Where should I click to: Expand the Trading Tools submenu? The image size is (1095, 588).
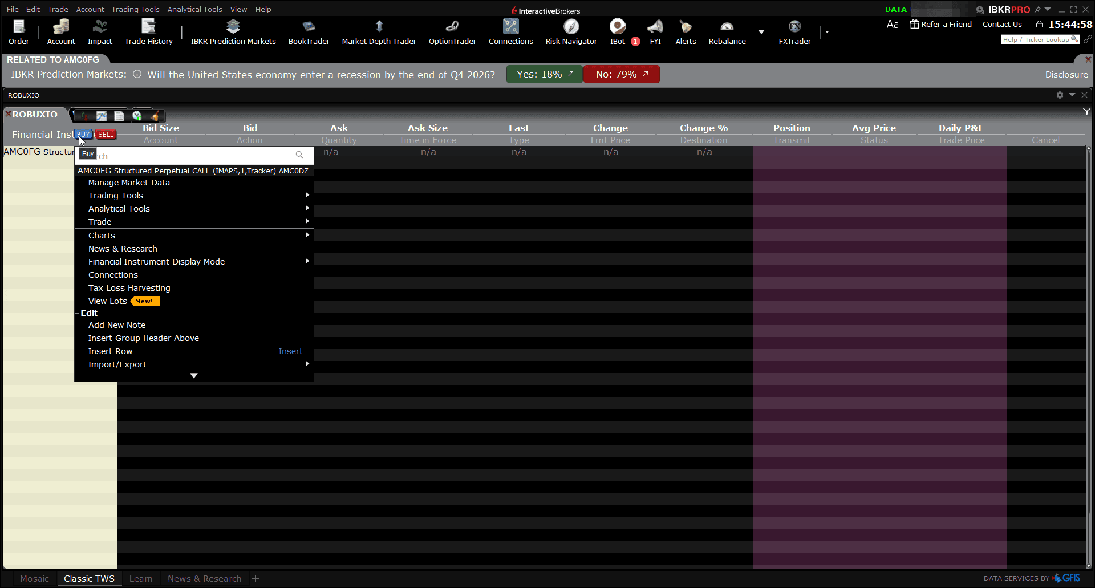coord(194,196)
